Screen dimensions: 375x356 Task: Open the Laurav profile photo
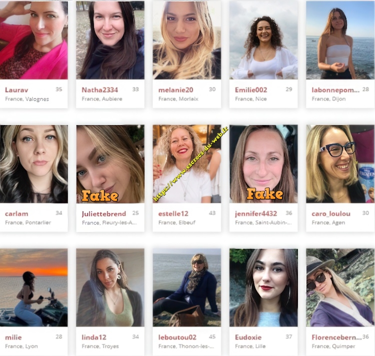coord(33,40)
